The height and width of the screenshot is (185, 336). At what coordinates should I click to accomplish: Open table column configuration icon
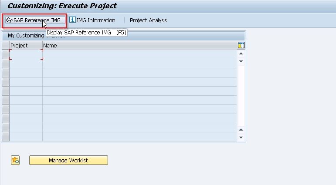(241, 45)
